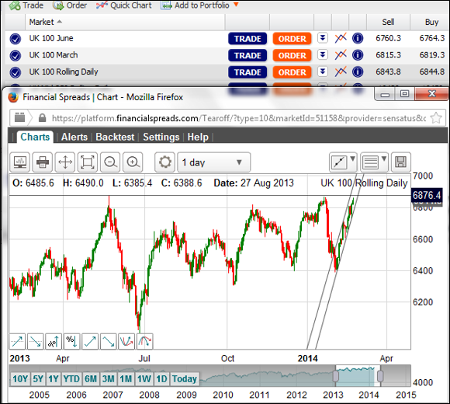Show market info for UK 100 March

click(358, 55)
